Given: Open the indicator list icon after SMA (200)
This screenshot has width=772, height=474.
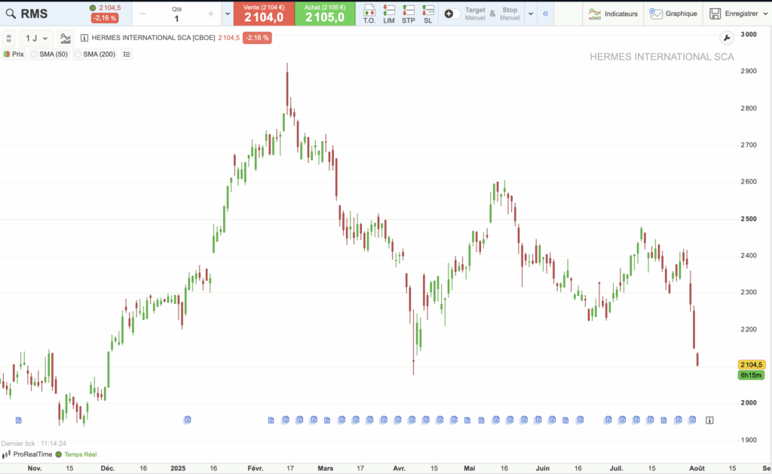Looking at the screenshot, I should tap(127, 54).
